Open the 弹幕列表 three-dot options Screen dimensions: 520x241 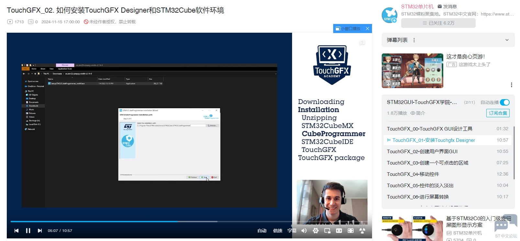click(x=414, y=40)
